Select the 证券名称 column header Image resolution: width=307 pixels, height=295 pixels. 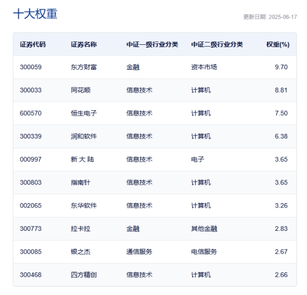[84, 45]
